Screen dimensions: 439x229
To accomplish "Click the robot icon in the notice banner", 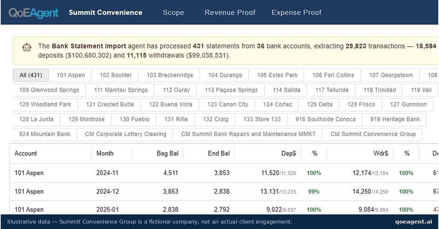I will 27,47.
